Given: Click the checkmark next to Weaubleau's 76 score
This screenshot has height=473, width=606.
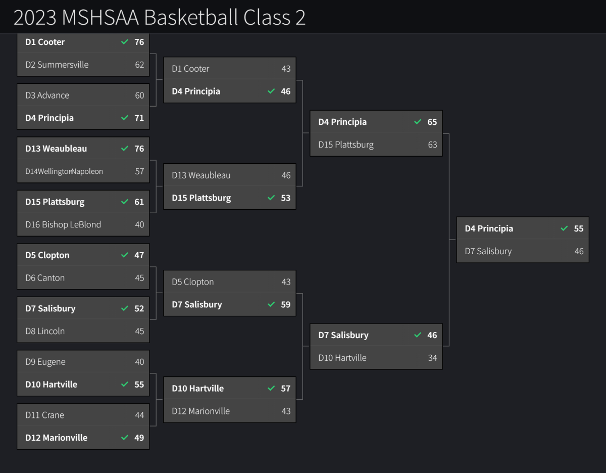Looking at the screenshot, I should (x=125, y=149).
